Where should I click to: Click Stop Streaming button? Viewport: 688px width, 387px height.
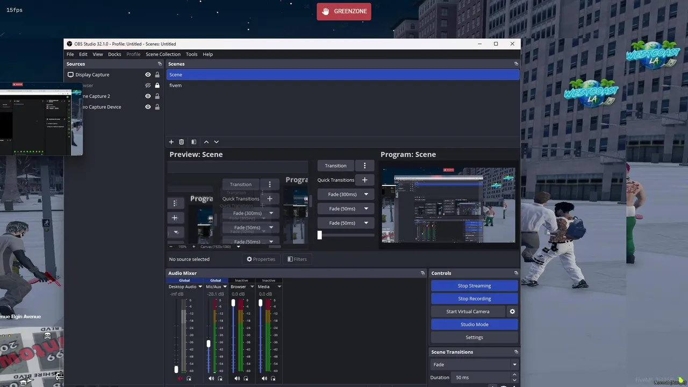[474, 286]
